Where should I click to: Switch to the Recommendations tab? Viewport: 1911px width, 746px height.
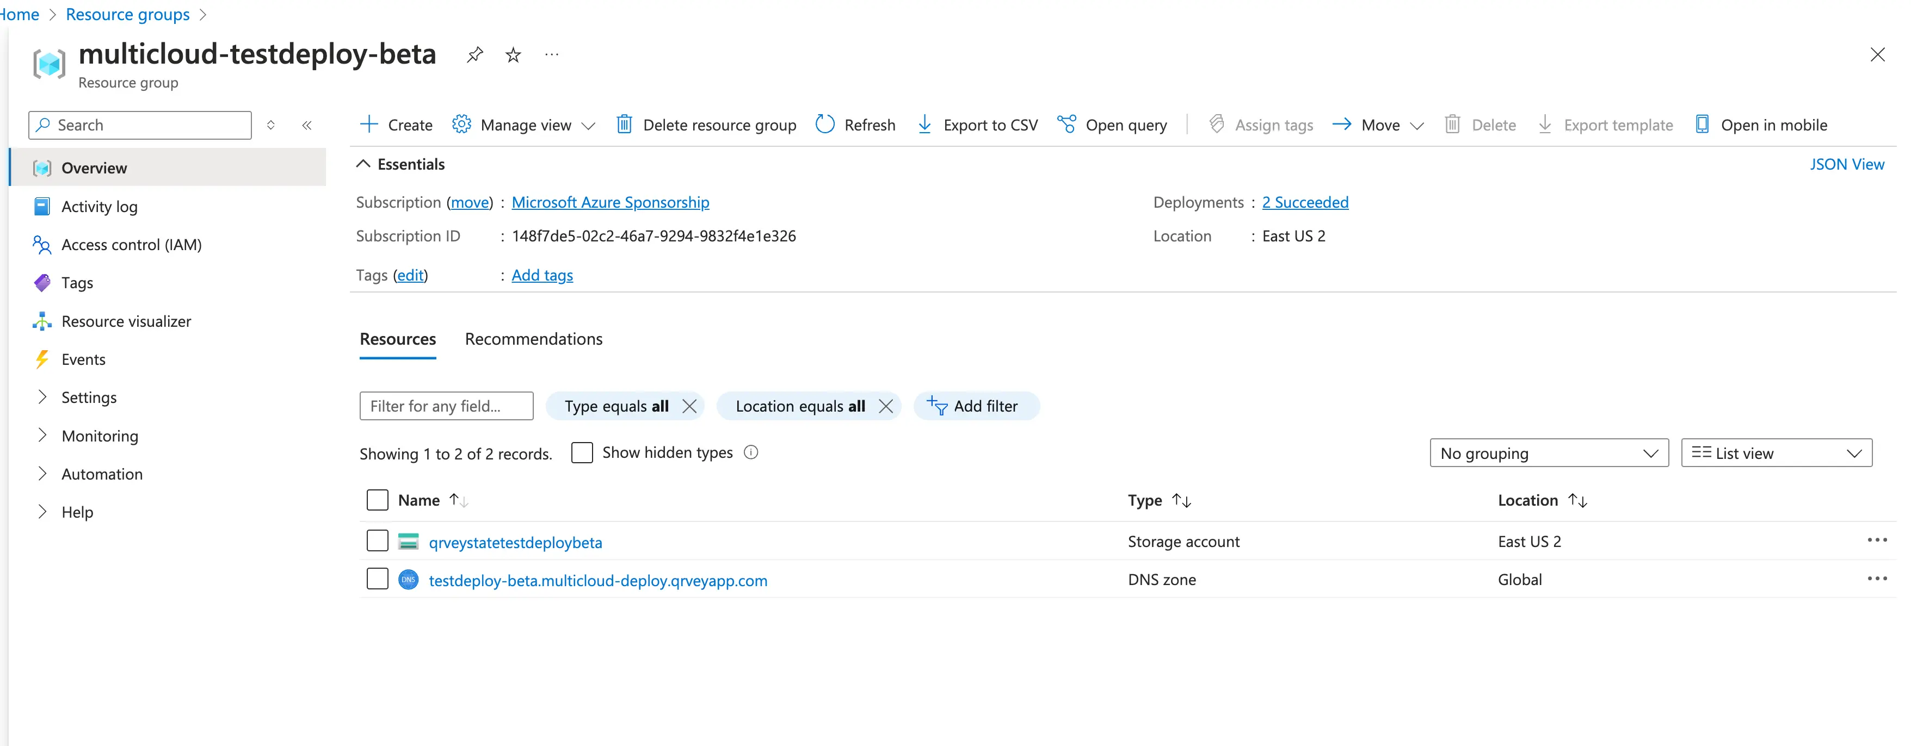(x=533, y=339)
